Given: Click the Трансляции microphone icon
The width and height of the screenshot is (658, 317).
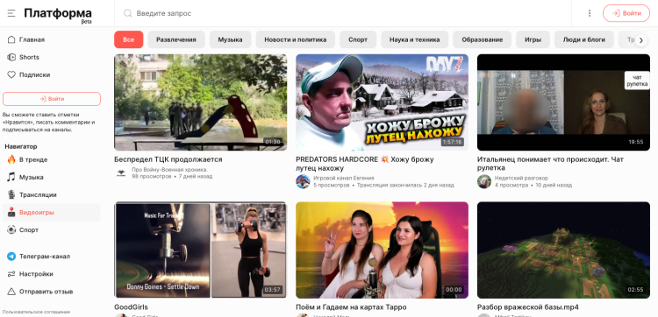Looking at the screenshot, I should (11, 194).
